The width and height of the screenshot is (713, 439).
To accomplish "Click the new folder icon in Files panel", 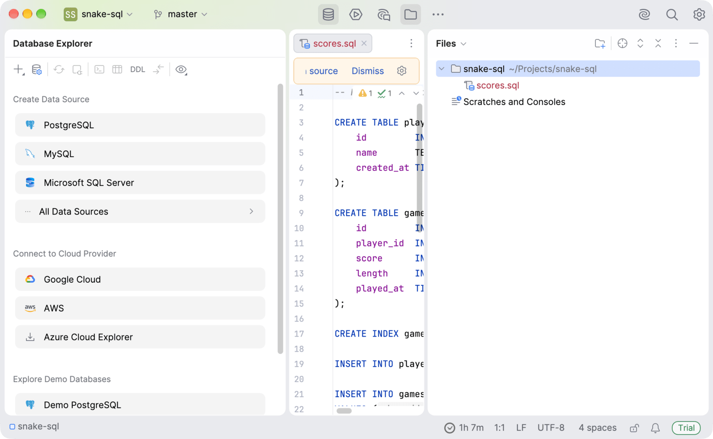I will [600, 44].
